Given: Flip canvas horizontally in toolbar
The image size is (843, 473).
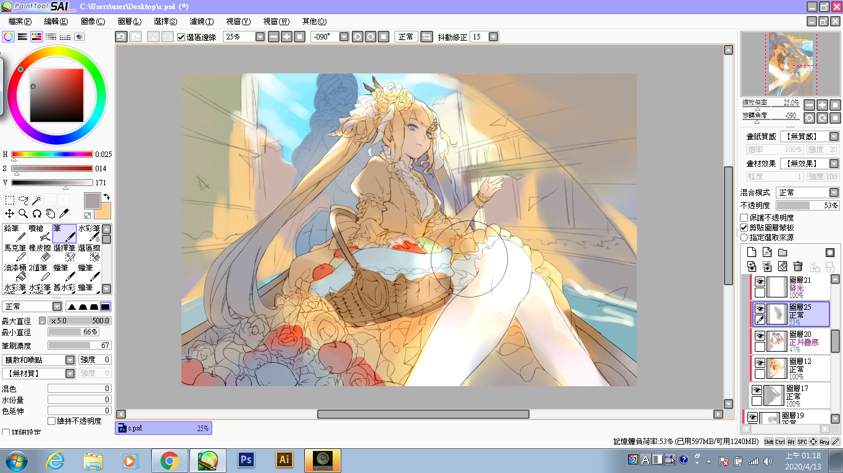Looking at the screenshot, I should [x=426, y=37].
